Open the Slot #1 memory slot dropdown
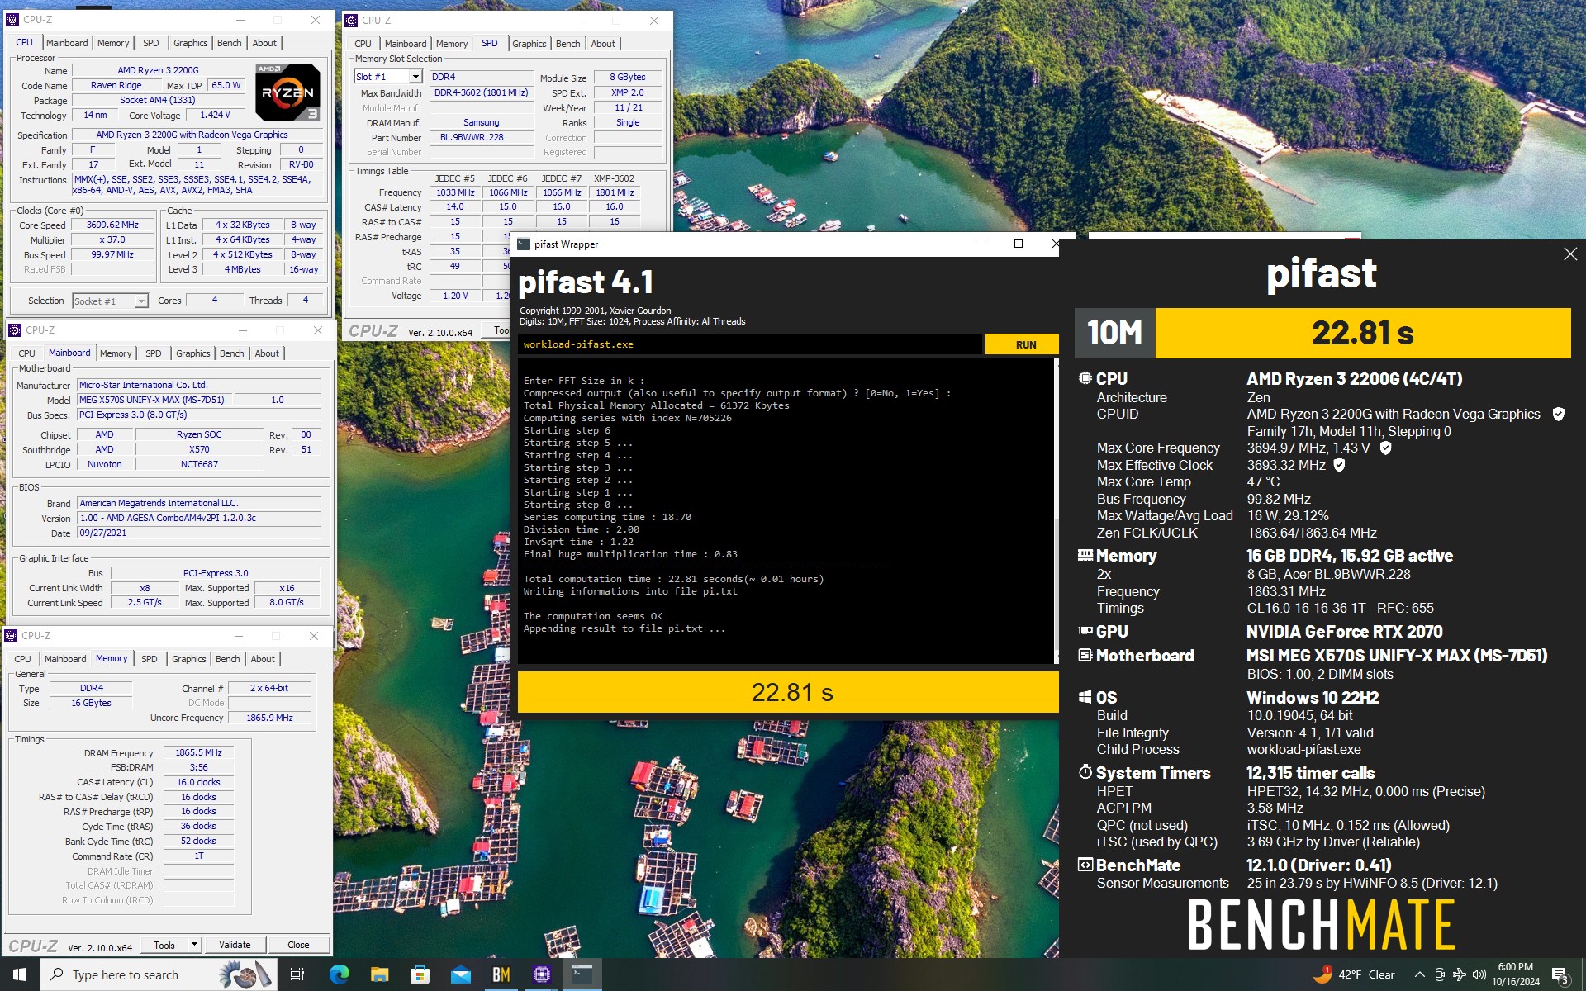This screenshot has height=991, width=1586. pyautogui.click(x=388, y=77)
